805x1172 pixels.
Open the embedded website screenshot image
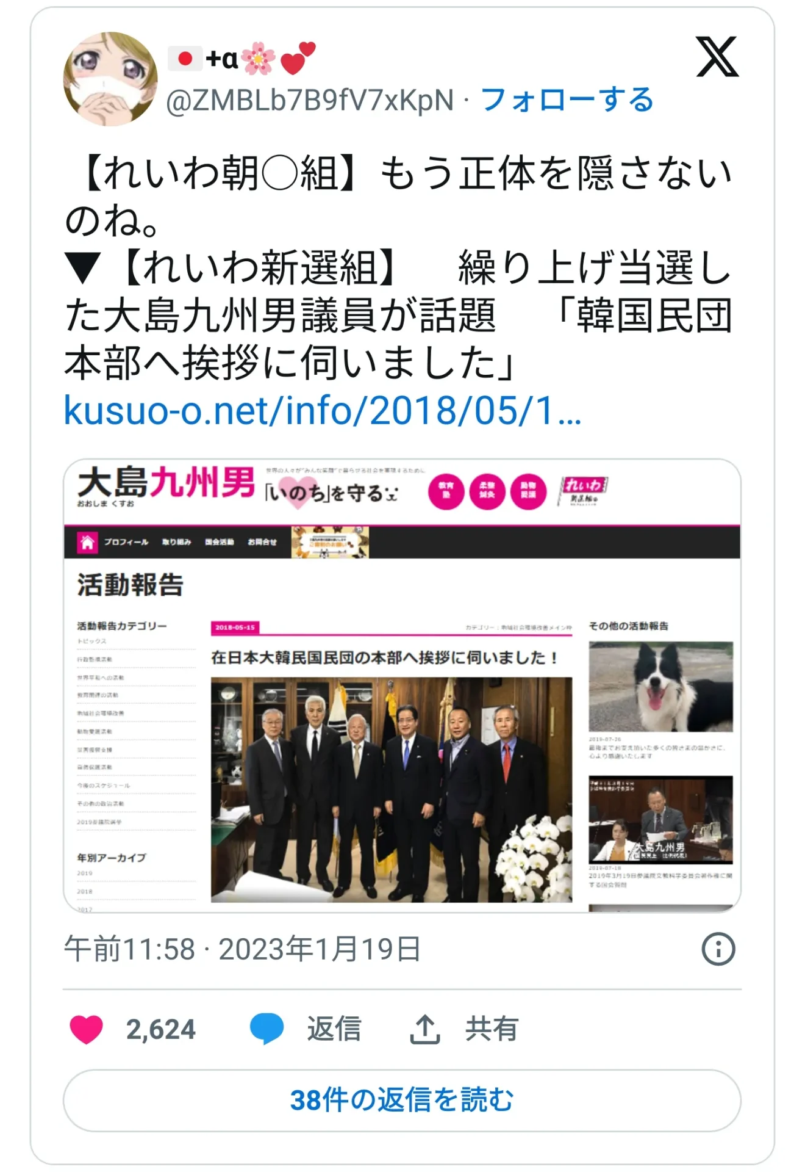(402, 685)
